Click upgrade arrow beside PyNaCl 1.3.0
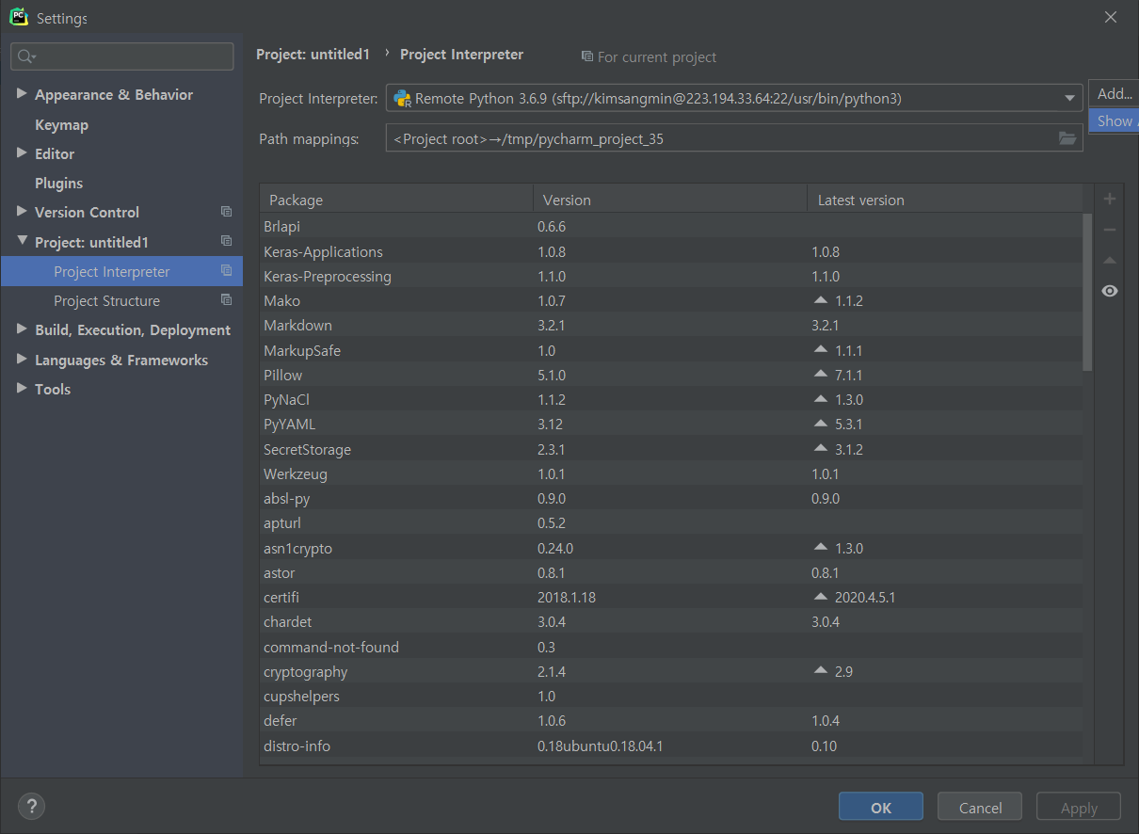 [820, 399]
